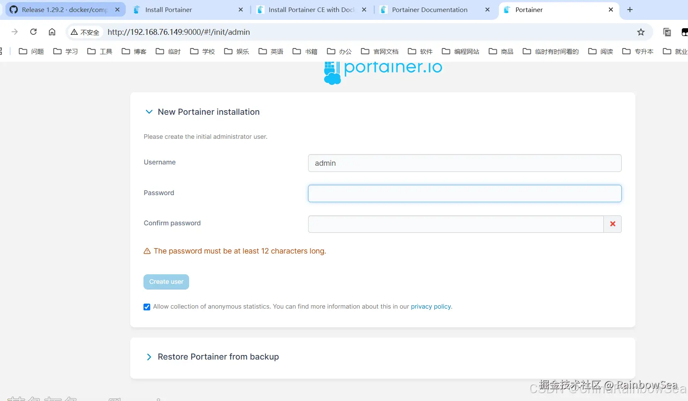688x401 pixels.
Task: Open the 博客 bookmark folder
Action: click(134, 51)
